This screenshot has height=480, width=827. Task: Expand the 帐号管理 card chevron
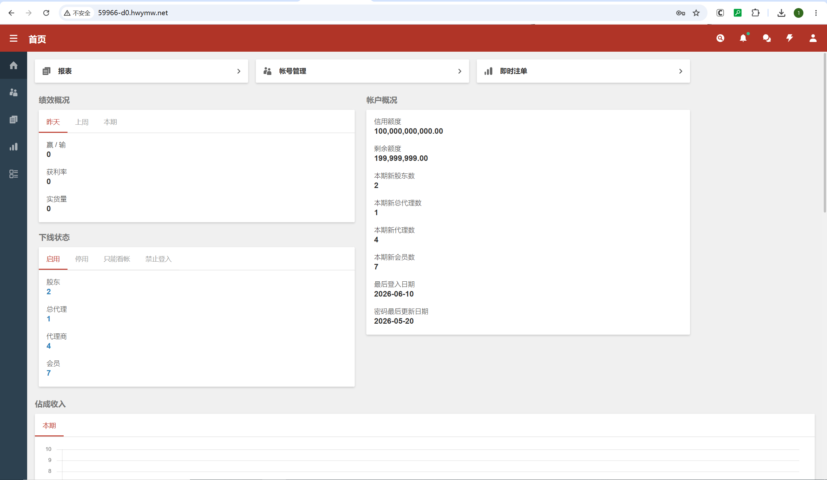point(459,71)
